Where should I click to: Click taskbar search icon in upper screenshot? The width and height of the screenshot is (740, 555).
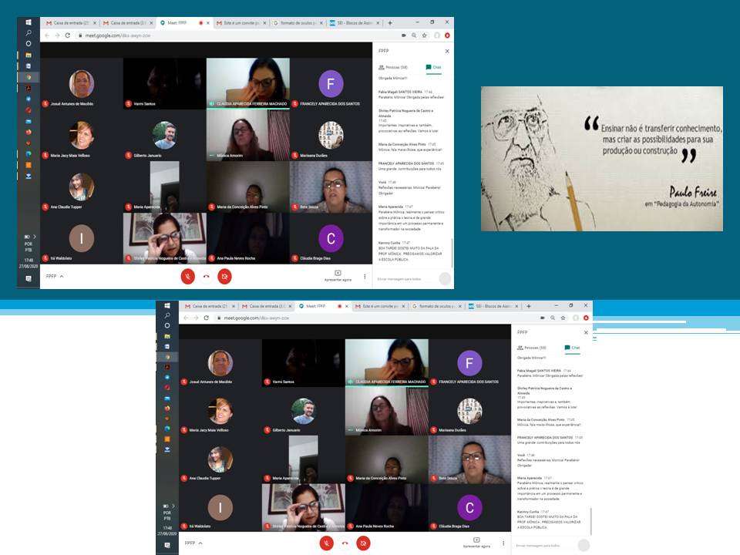(x=29, y=32)
